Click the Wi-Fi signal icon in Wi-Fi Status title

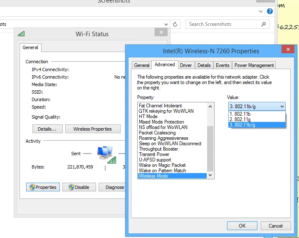21,34
